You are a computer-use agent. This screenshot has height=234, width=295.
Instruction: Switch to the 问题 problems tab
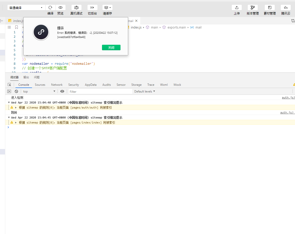37,77
